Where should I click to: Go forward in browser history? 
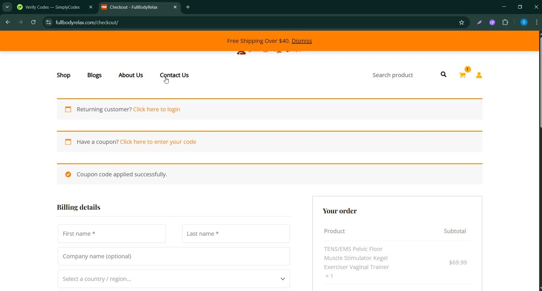[x=21, y=22]
